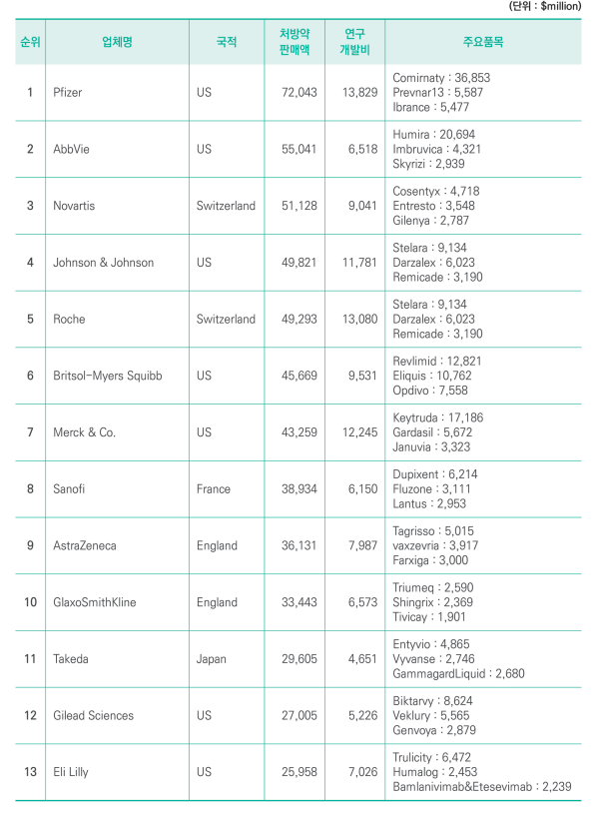Screen dimensions: 599x820
Task: Select the Pfizer company name cell
Action: pos(70,93)
